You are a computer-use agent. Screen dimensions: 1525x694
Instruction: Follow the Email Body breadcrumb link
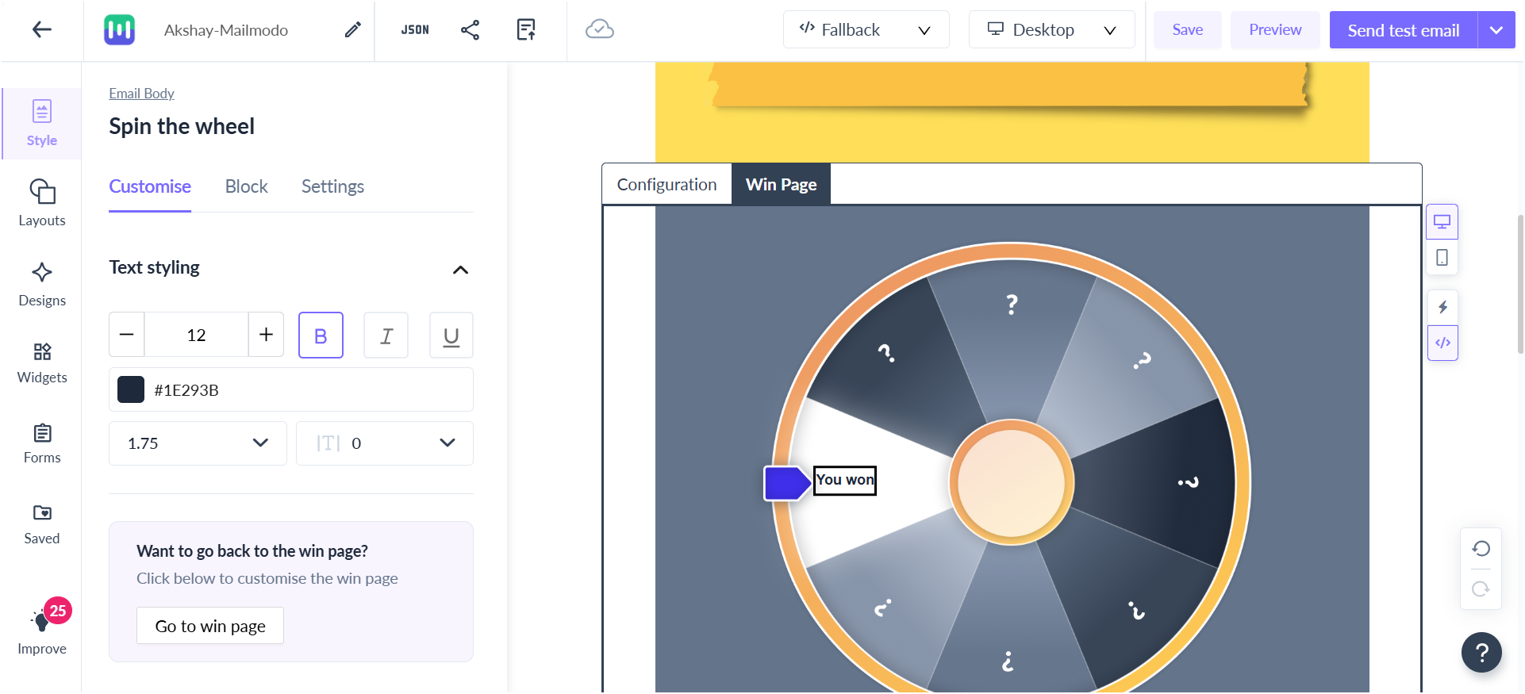click(141, 94)
